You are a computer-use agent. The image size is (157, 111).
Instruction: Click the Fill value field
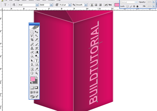coord(149,6)
